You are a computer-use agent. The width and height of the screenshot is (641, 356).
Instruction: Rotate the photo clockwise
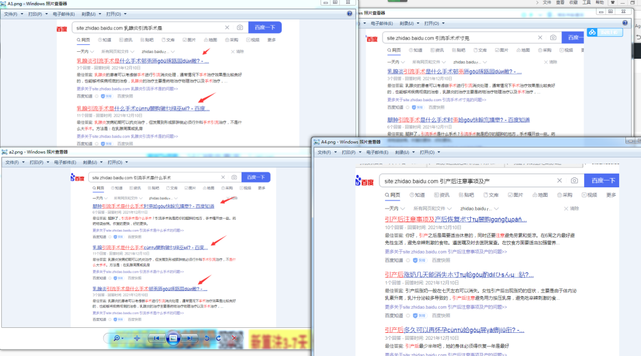218,338
